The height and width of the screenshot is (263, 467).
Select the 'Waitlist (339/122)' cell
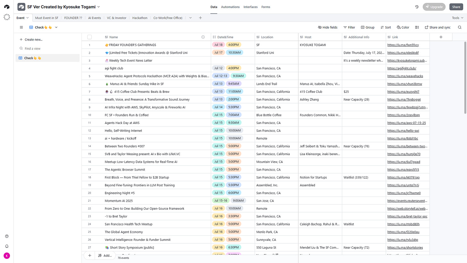click(x=364, y=177)
